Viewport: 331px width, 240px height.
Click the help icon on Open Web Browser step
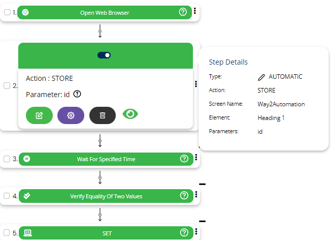tap(183, 12)
